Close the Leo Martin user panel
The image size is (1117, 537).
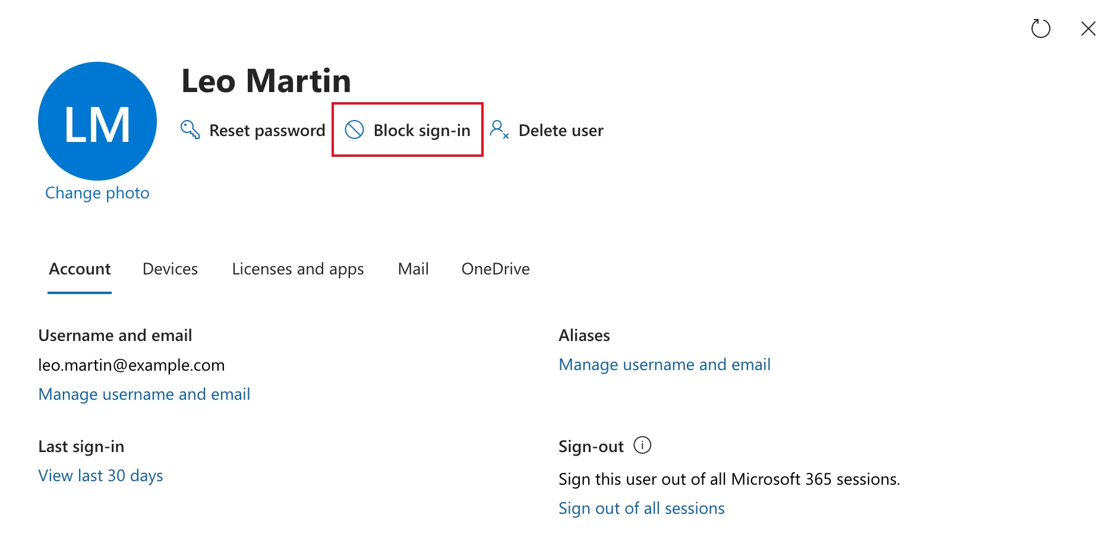point(1088,29)
